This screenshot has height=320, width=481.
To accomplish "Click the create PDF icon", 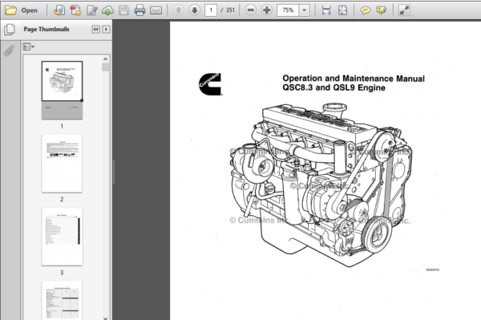I will (x=75, y=10).
